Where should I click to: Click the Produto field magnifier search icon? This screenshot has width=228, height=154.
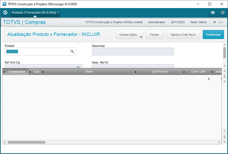tap(72, 52)
